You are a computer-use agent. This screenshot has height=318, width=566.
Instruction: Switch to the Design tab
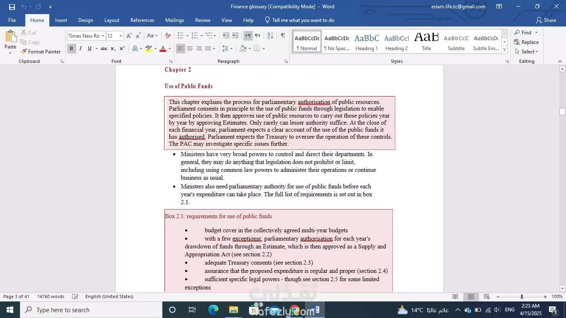click(86, 20)
